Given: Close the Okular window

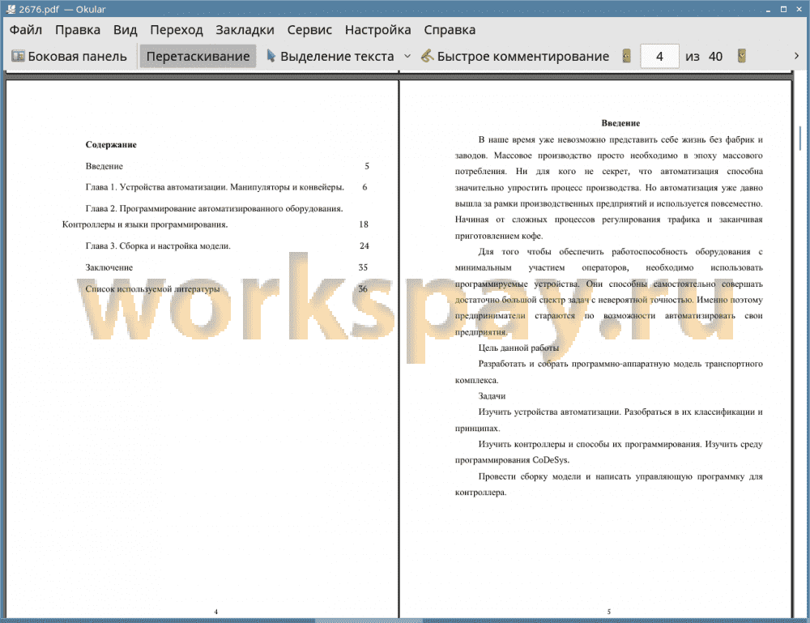Looking at the screenshot, I should (x=799, y=9).
